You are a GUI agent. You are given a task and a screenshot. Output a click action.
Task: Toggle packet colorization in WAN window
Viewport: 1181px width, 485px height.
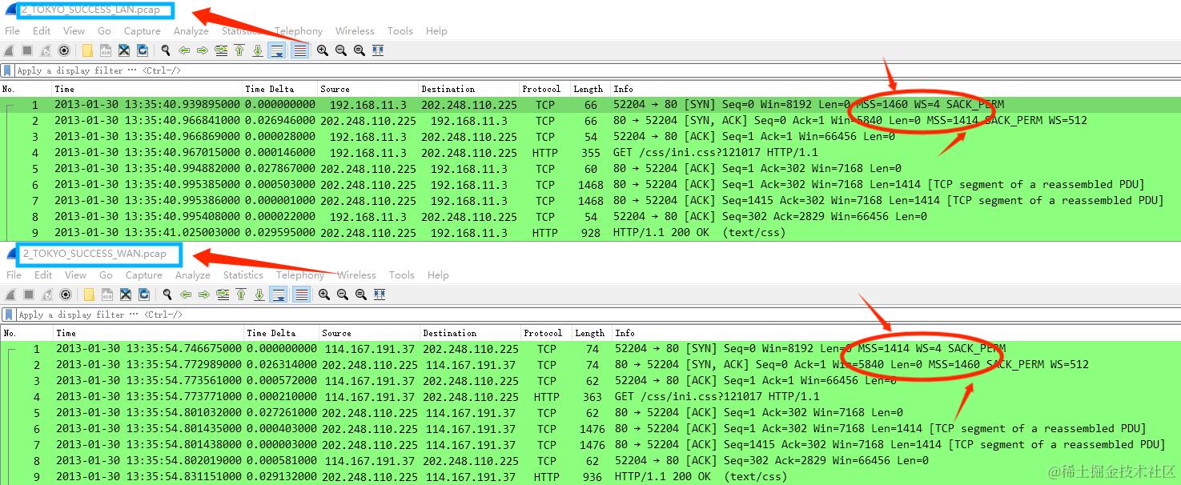click(301, 295)
